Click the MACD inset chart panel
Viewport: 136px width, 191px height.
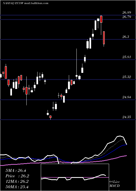(x=75, y=177)
